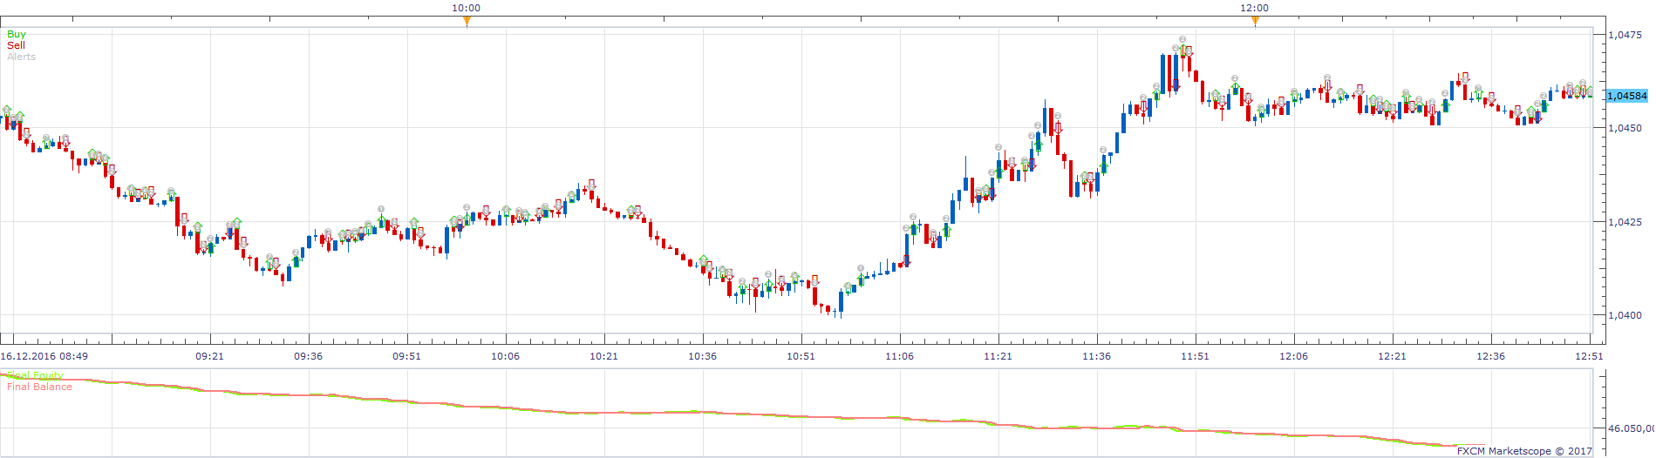
Task: Click the orange 10:00 session marker triangle
Action: (x=467, y=20)
